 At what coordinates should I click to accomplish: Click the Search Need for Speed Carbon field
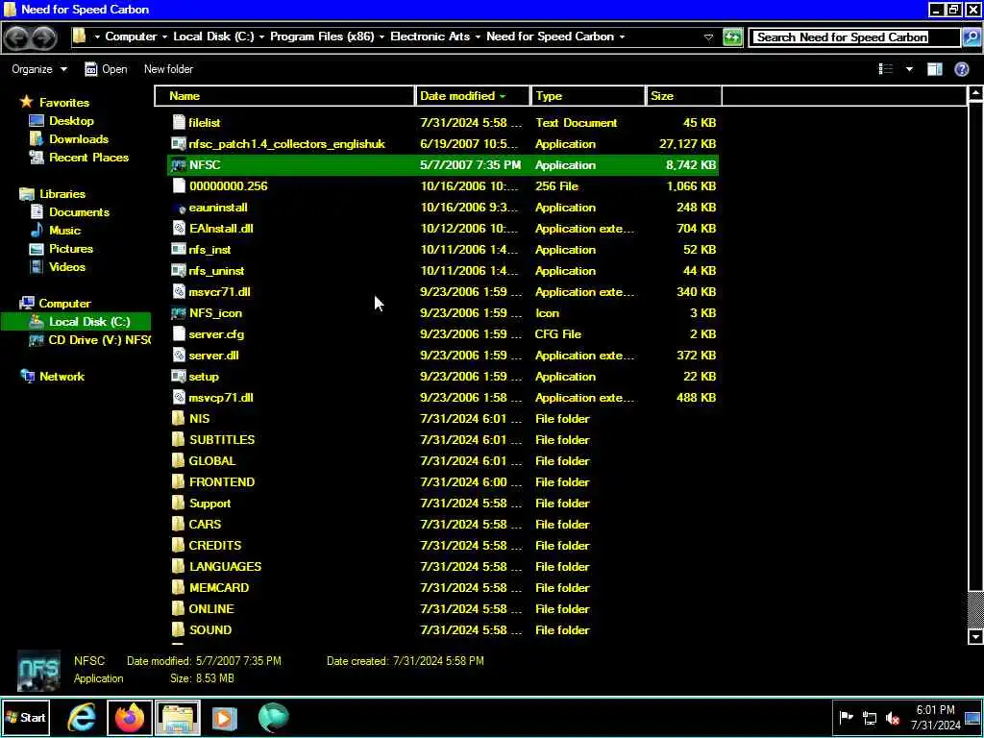pos(854,37)
